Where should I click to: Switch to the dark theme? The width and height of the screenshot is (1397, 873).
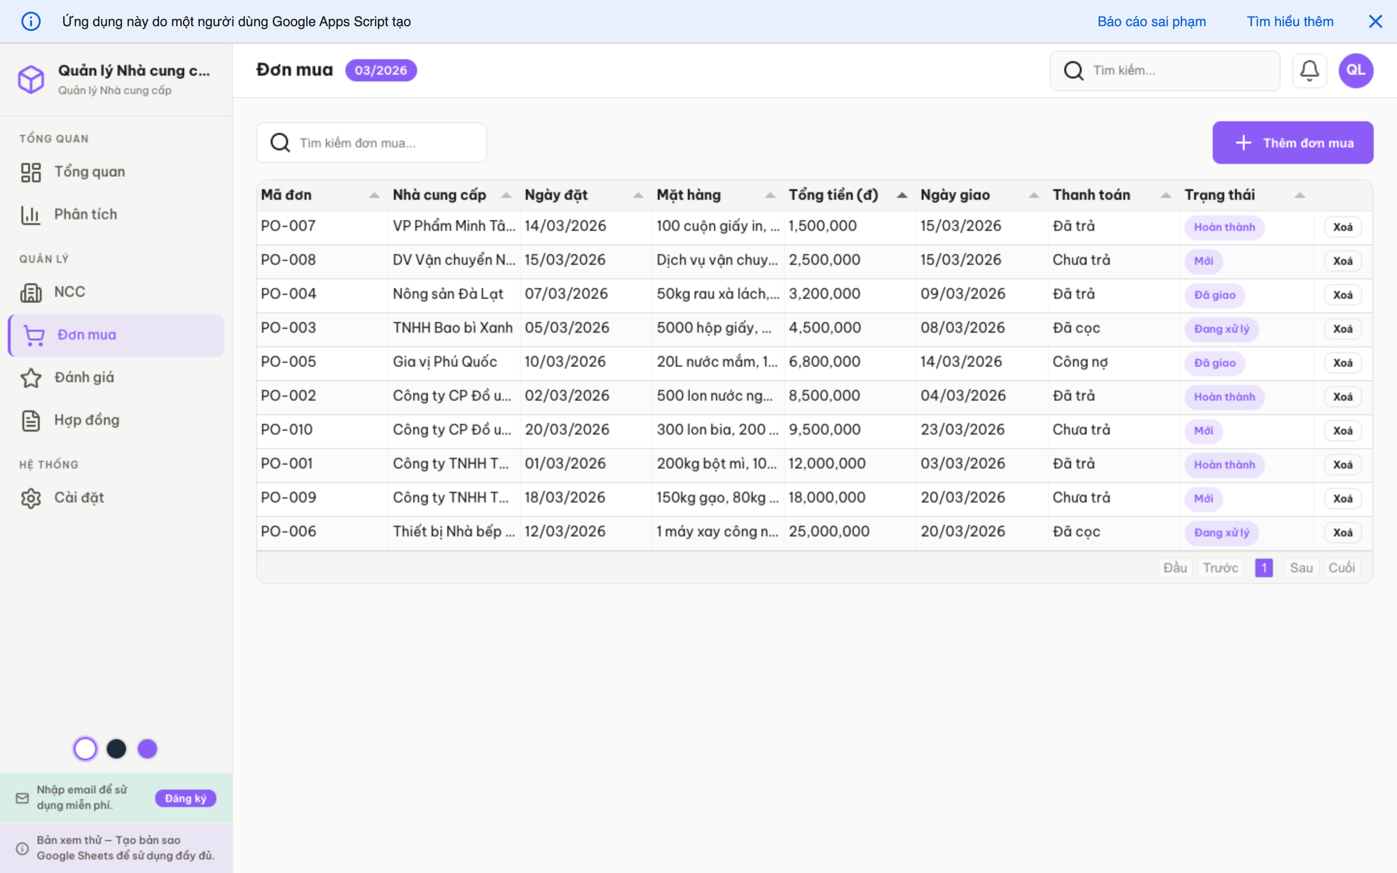point(116,748)
